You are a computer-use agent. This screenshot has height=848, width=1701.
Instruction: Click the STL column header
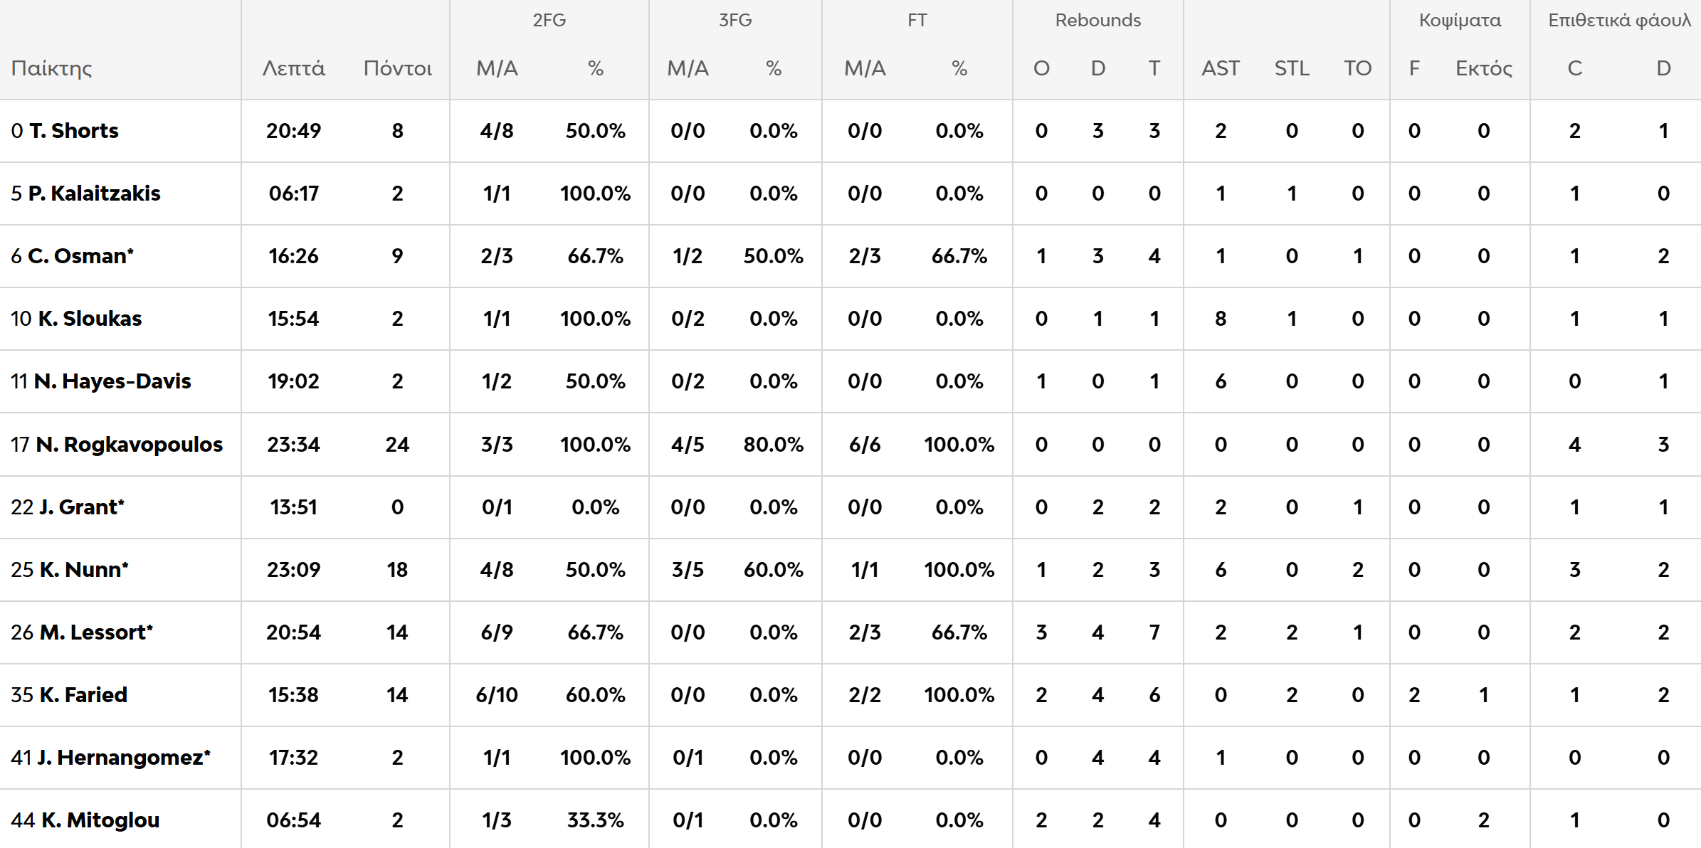pyautogui.click(x=1291, y=68)
